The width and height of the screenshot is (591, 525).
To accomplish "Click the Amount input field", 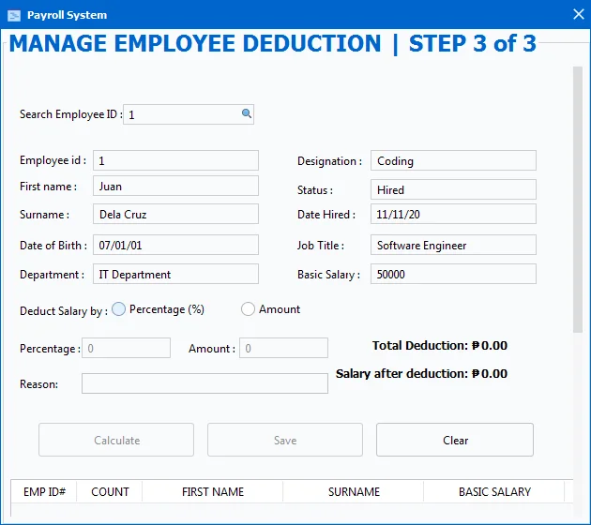I will click(284, 348).
